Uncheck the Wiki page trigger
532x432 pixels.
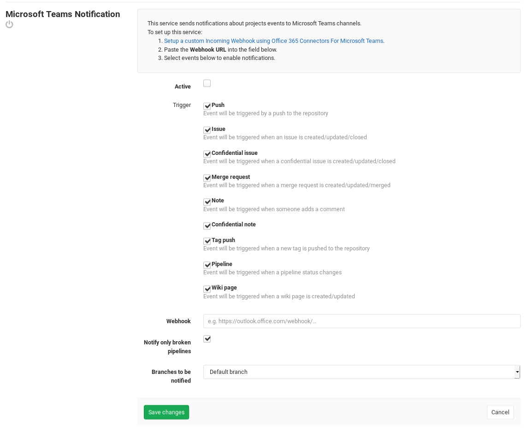coord(207,289)
